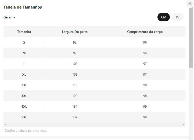Click the 2XL size row
This screenshot has width=194, height=140.
point(24,85)
